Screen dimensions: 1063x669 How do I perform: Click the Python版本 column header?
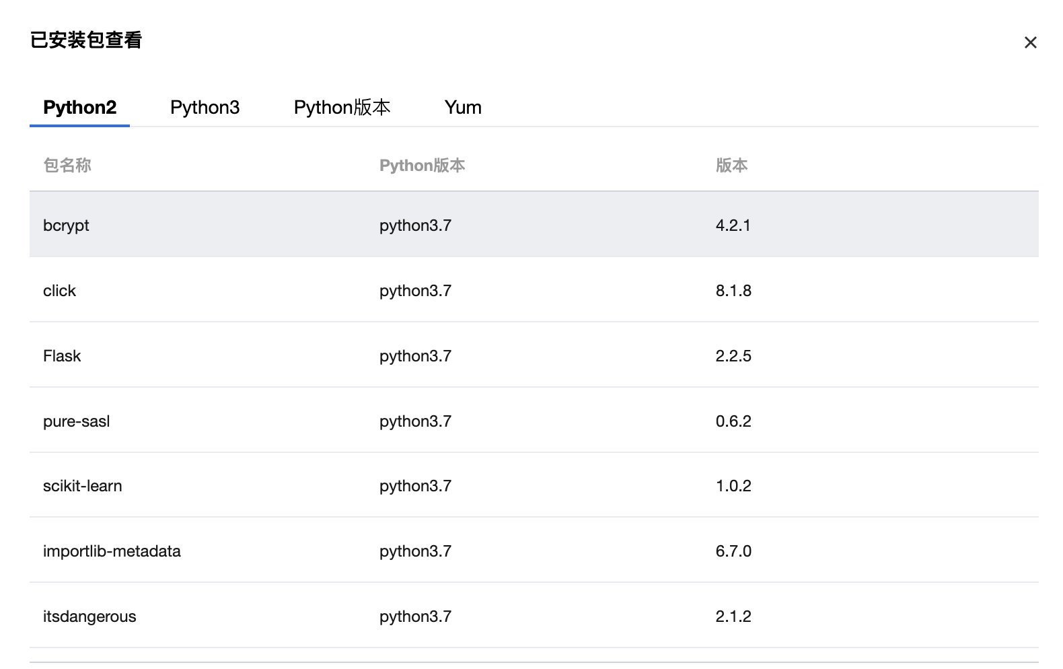pos(422,166)
